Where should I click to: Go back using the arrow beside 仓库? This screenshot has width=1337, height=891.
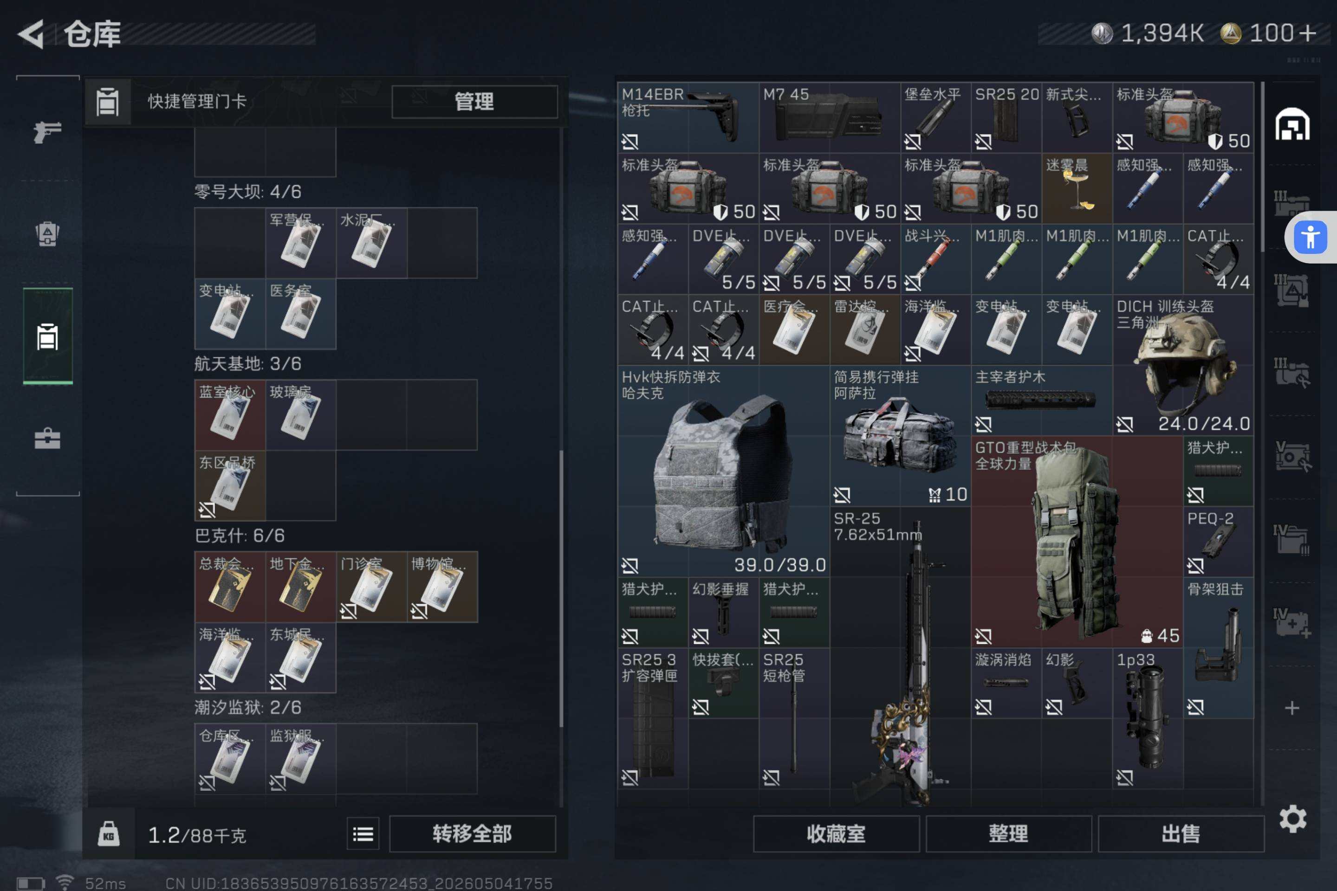point(31,34)
